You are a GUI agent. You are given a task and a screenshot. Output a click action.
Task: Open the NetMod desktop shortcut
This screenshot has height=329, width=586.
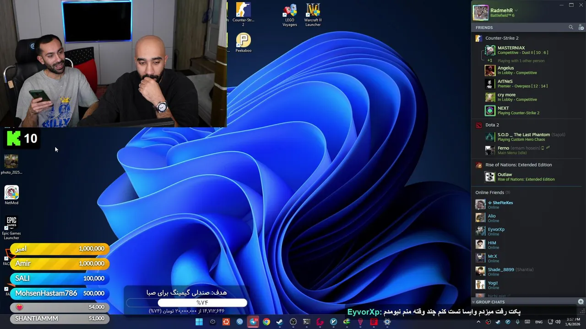(11, 195)
